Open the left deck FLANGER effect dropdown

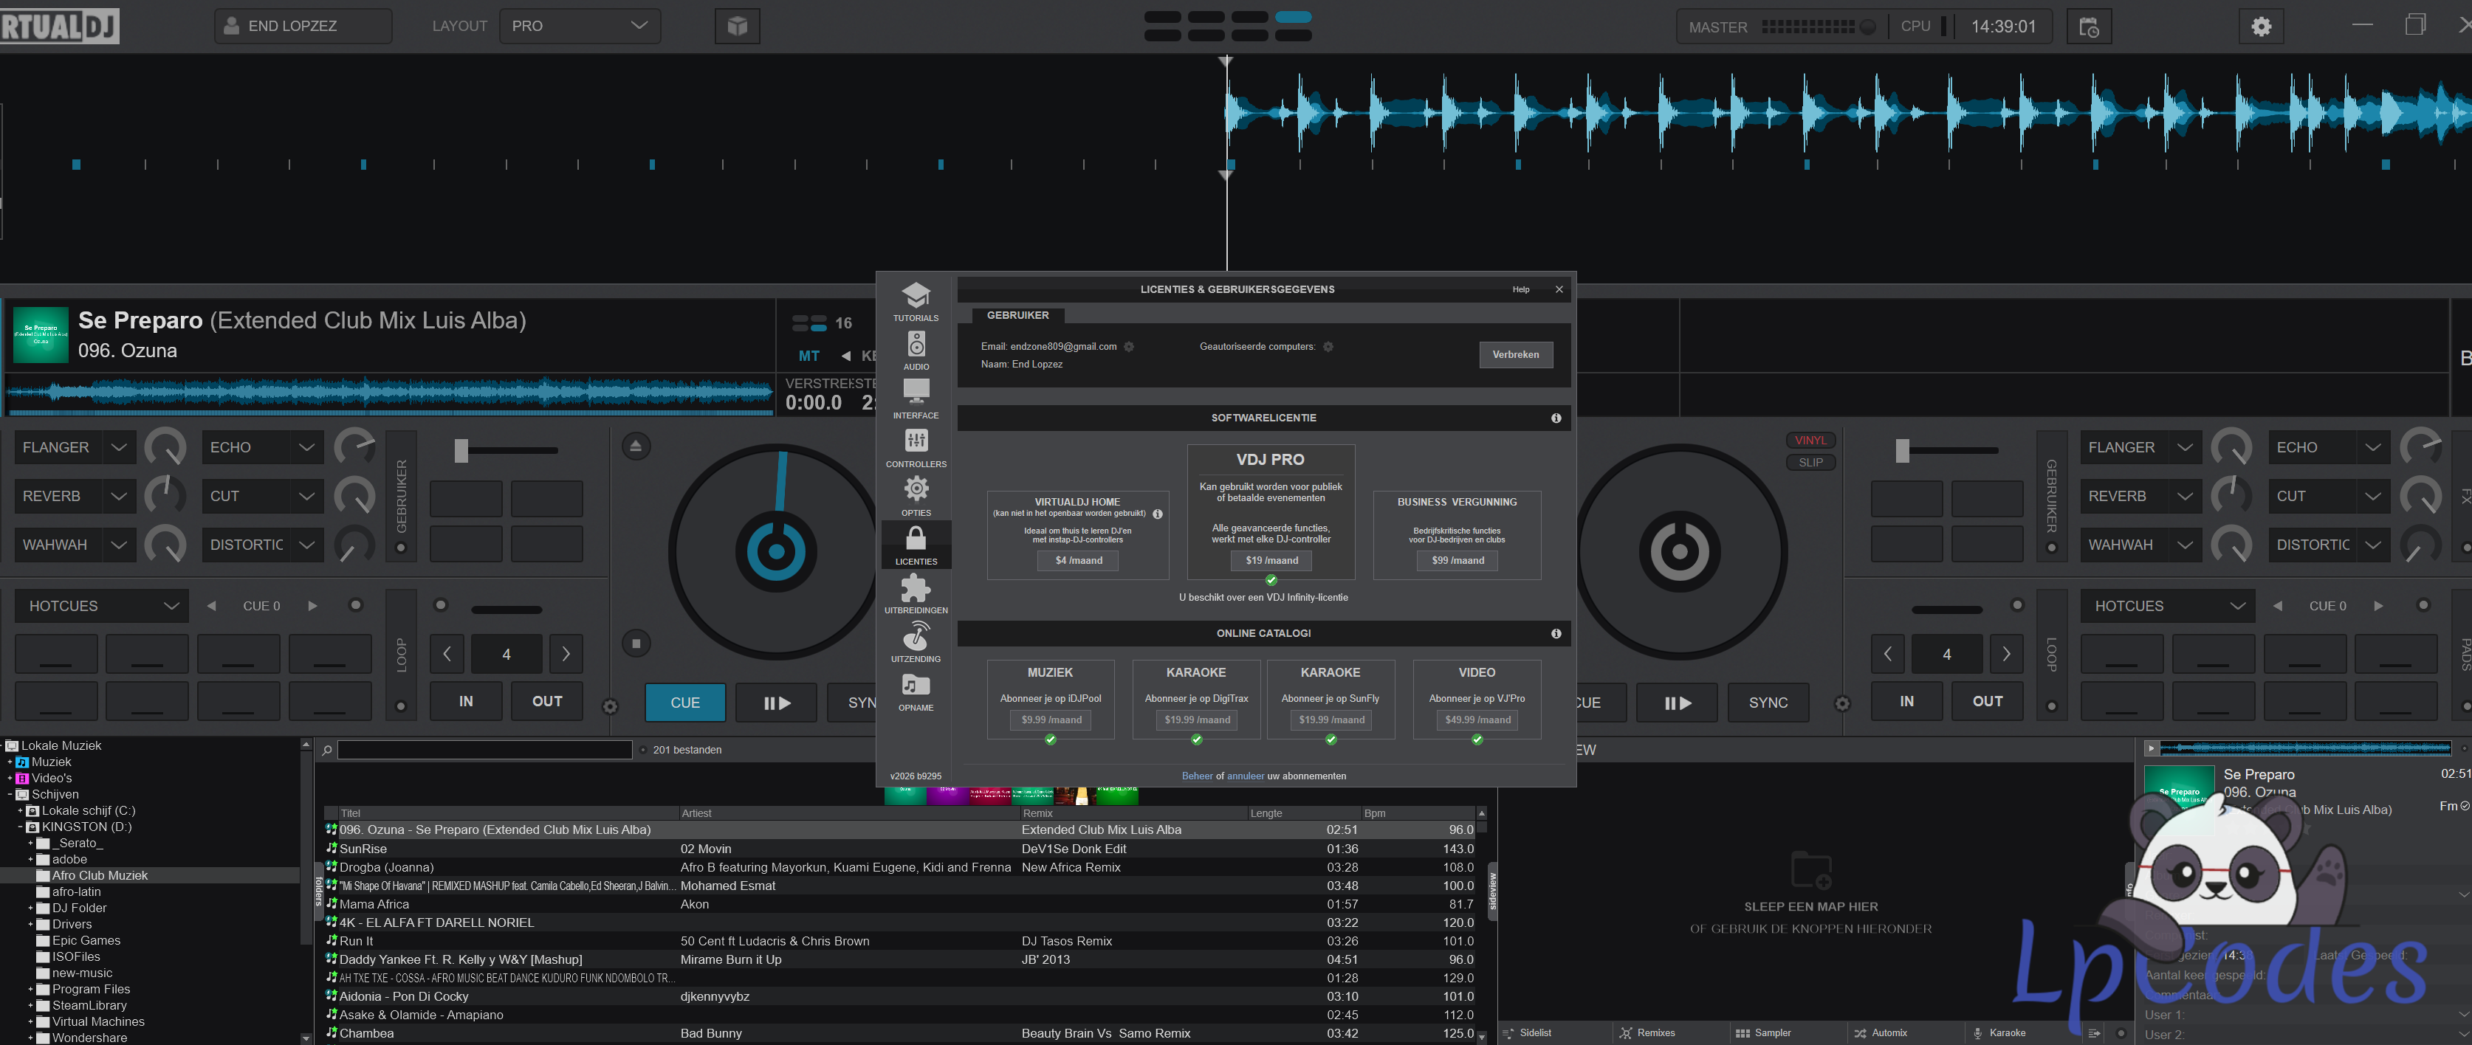74,447
